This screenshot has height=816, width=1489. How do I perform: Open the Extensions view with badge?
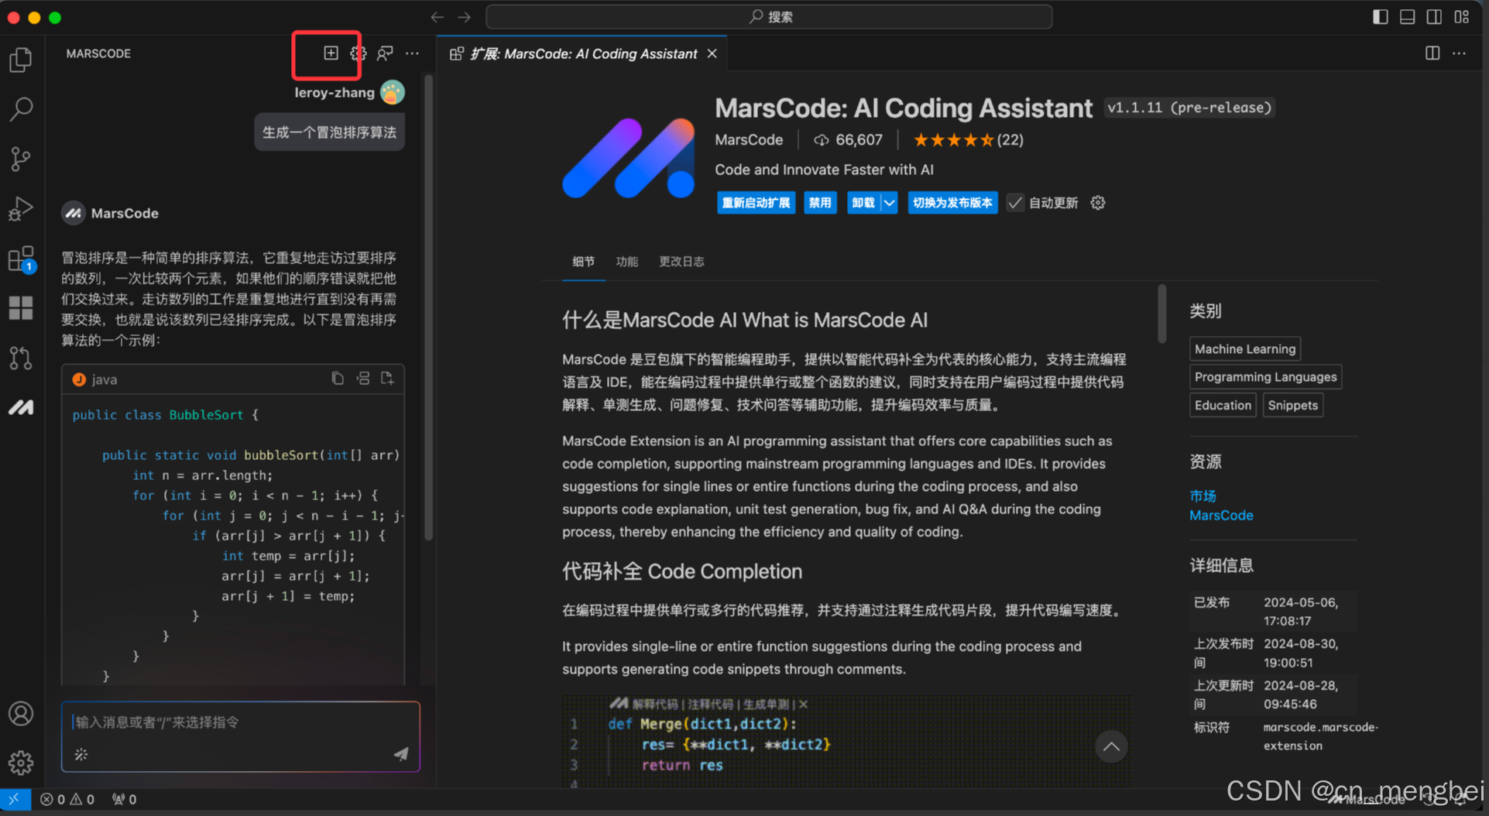[21, 259]
